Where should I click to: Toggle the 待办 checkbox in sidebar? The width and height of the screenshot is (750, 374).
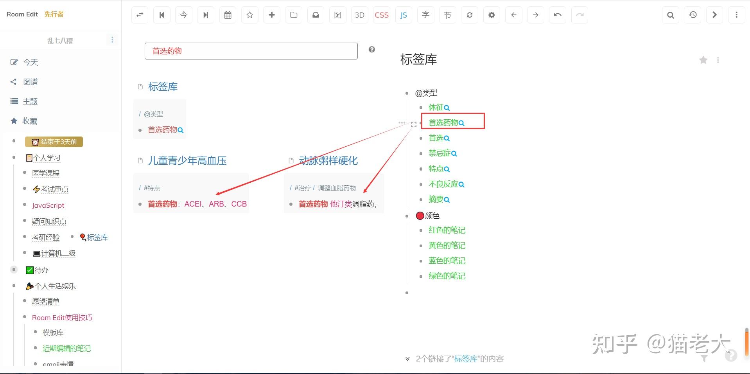point(30,270)
